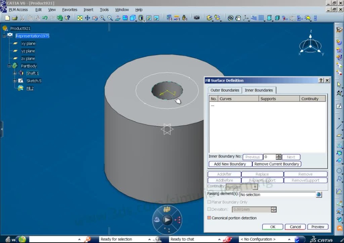Open the Continuity Tangent dropdown
344x243 pixels.
click(255, 187)
